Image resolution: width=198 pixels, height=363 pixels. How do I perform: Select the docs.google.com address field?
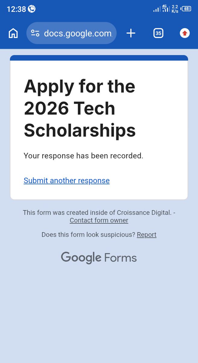[72, 33]
